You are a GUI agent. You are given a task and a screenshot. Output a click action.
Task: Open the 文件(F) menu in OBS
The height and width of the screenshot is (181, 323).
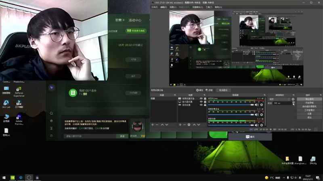(155, 7)
